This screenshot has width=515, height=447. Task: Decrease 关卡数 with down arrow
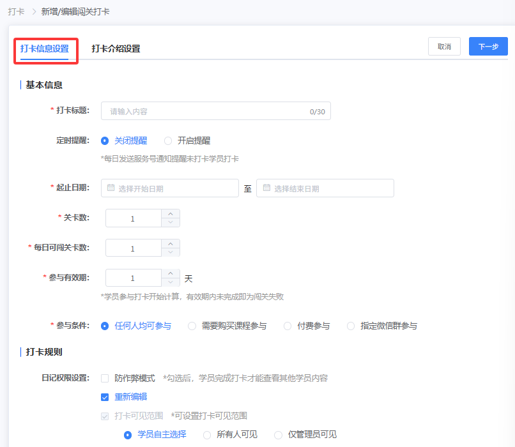171,223
